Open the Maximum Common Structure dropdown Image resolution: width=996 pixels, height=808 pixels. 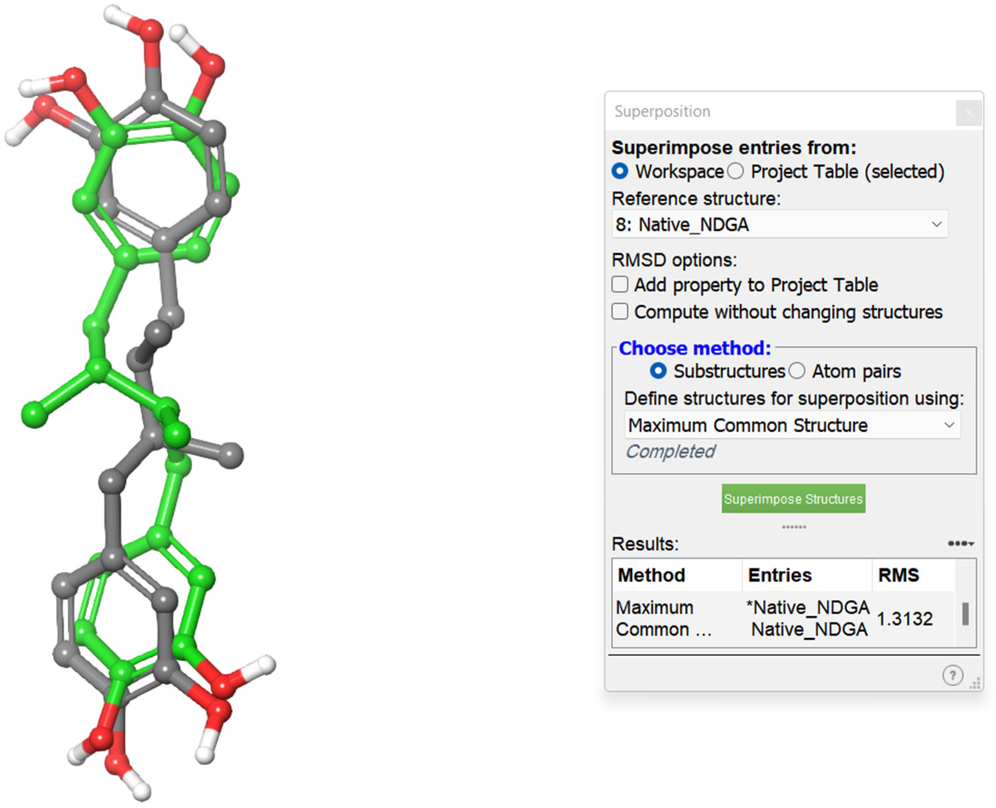(792, 425)
